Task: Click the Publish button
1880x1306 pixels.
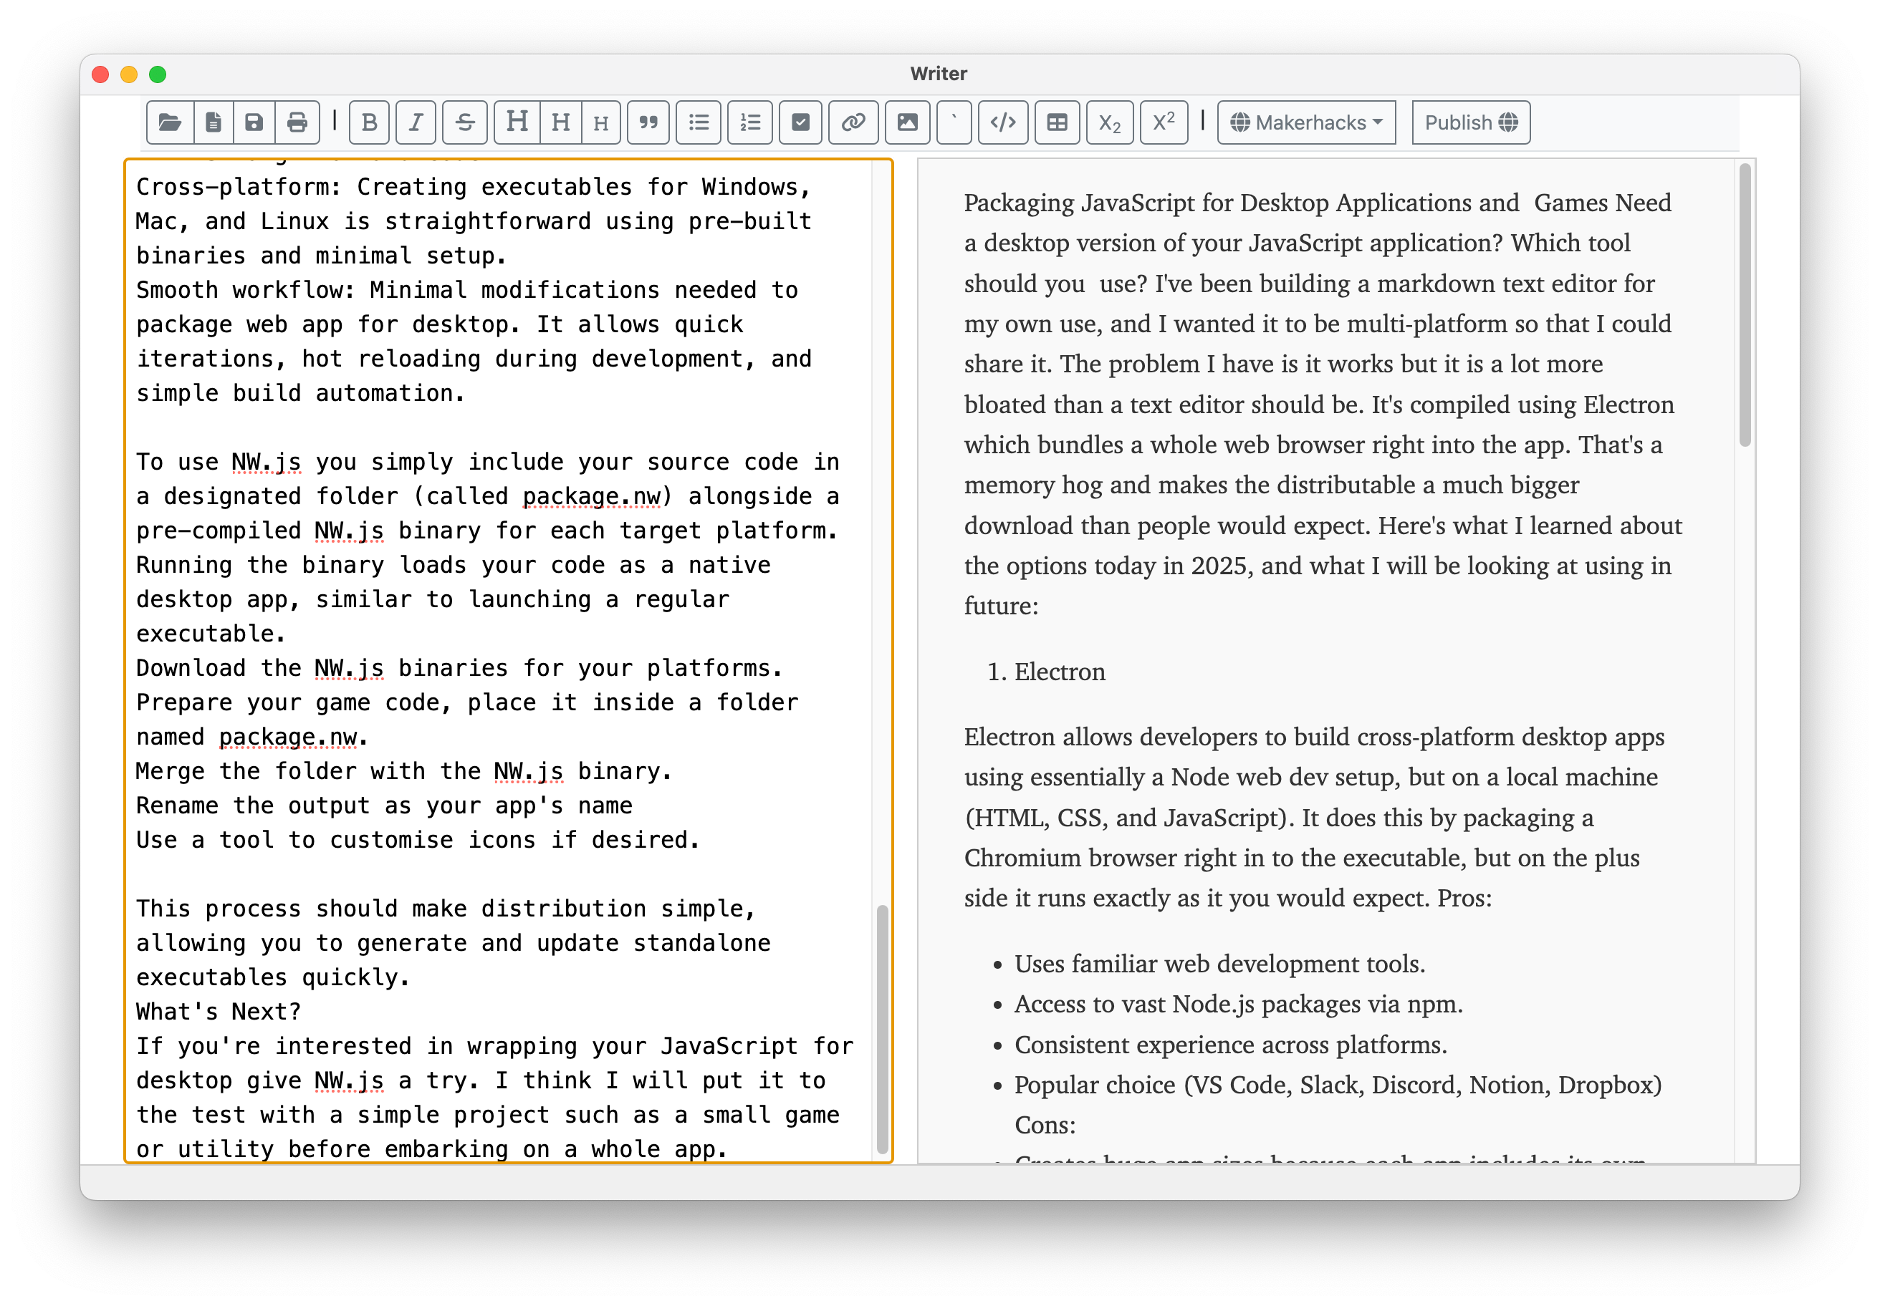Action: (x=1471, y=122)
